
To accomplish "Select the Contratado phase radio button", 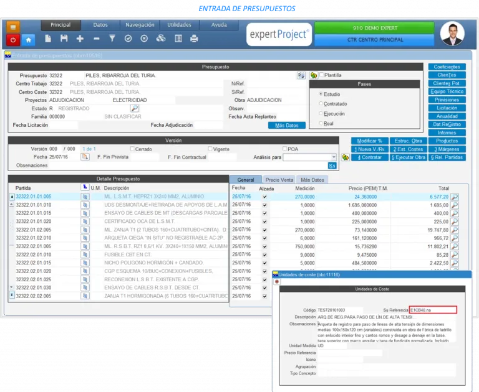I will click(x=321, y=104).
